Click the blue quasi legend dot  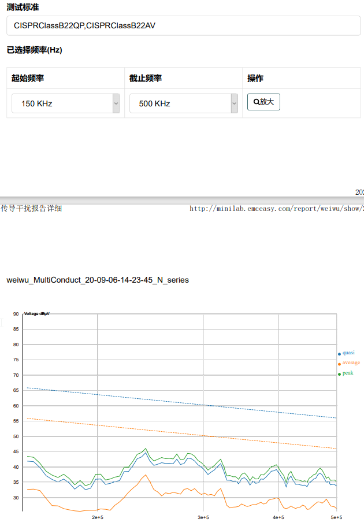(x=339, y=354)
